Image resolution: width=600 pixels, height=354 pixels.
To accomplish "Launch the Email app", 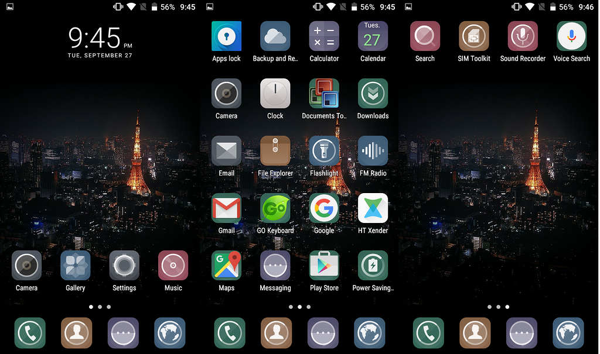I will (227, 151).
